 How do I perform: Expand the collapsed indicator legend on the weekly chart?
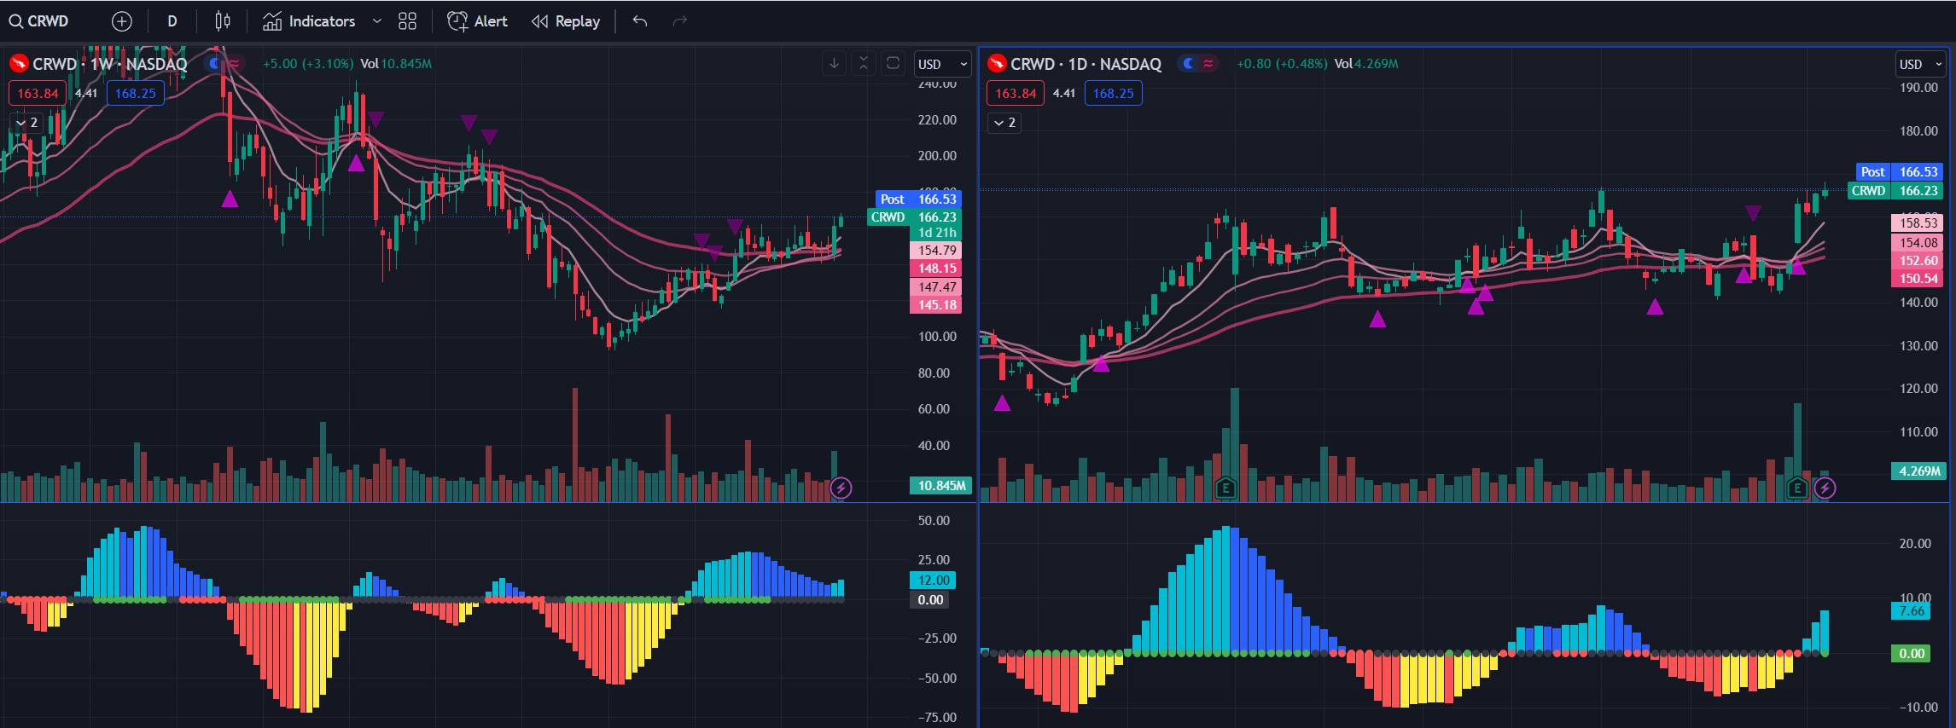pyautogui.click(x=26, y=123)
